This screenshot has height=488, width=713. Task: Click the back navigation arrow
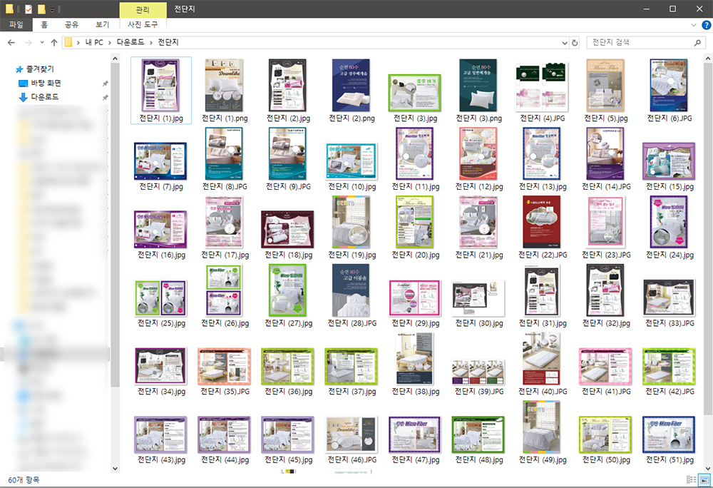point(11,43)
